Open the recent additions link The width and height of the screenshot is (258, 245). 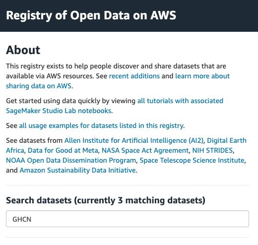coord(134,76)
